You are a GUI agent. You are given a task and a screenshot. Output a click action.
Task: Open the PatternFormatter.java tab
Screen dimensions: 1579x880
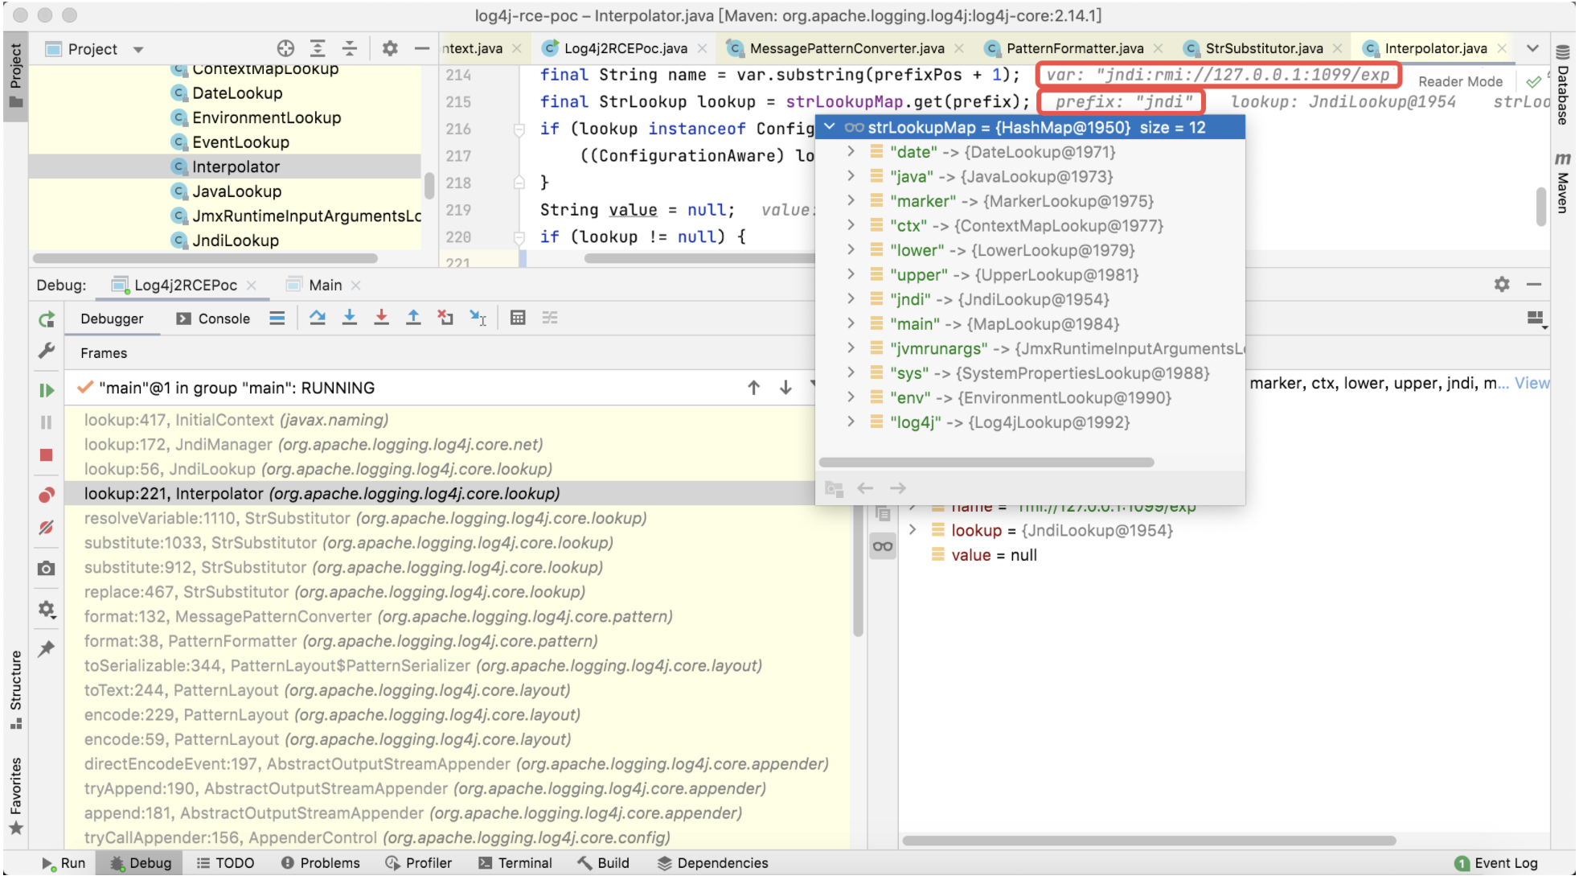click(1074, 48)
